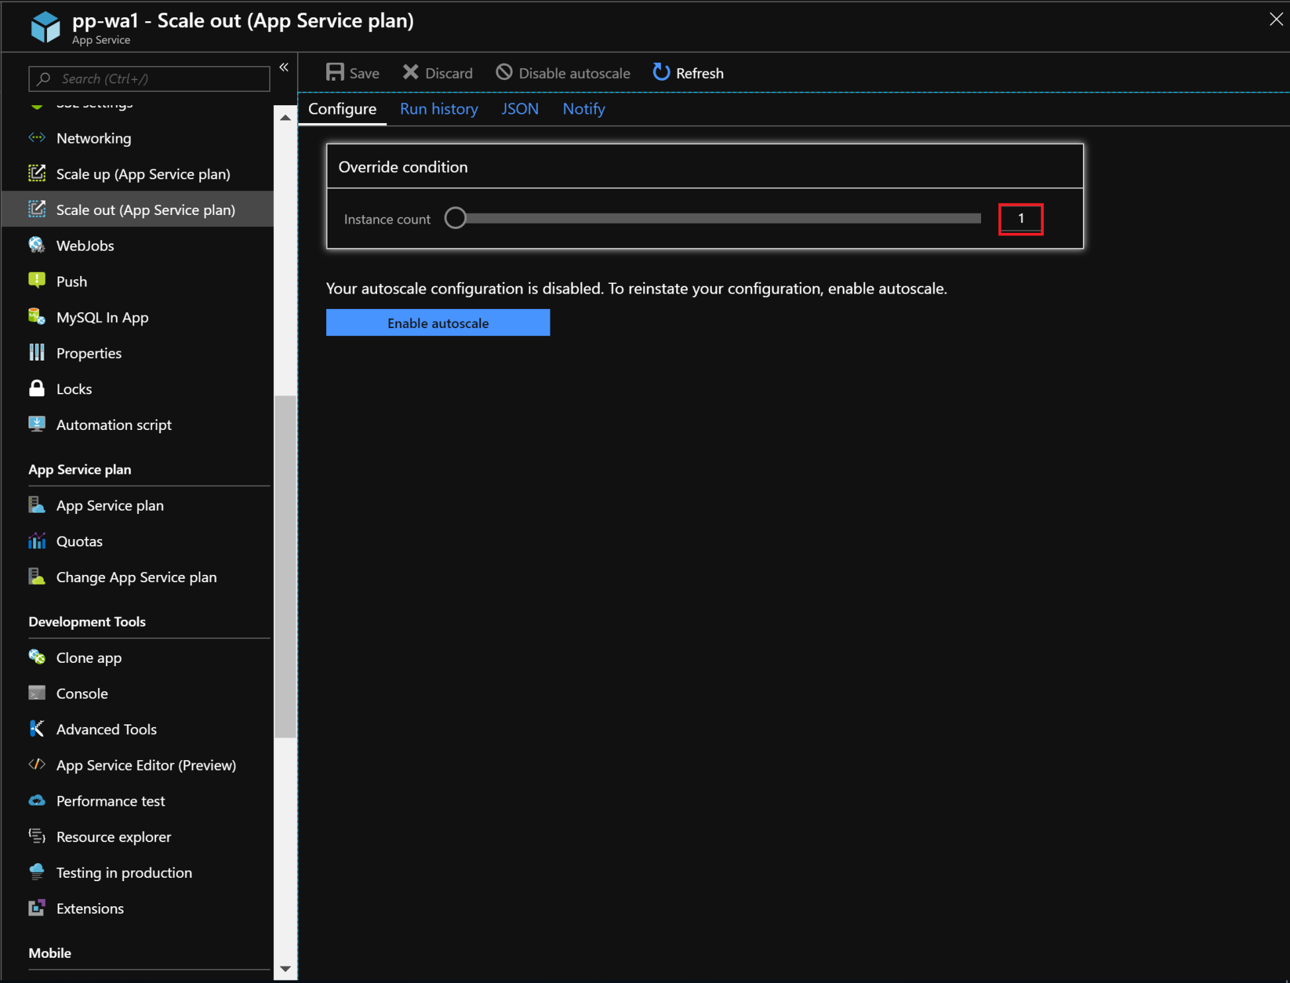Viewport: 1290px width, 983px height.
Task: Select Scale up (App Service plan)
Action: point(143,174)
